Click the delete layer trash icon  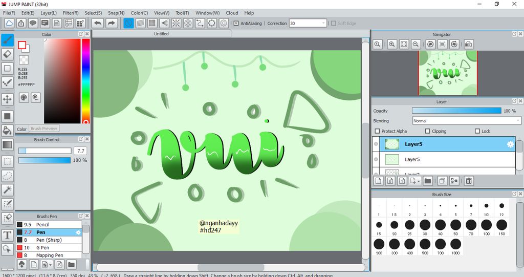[x=469, y=181]
